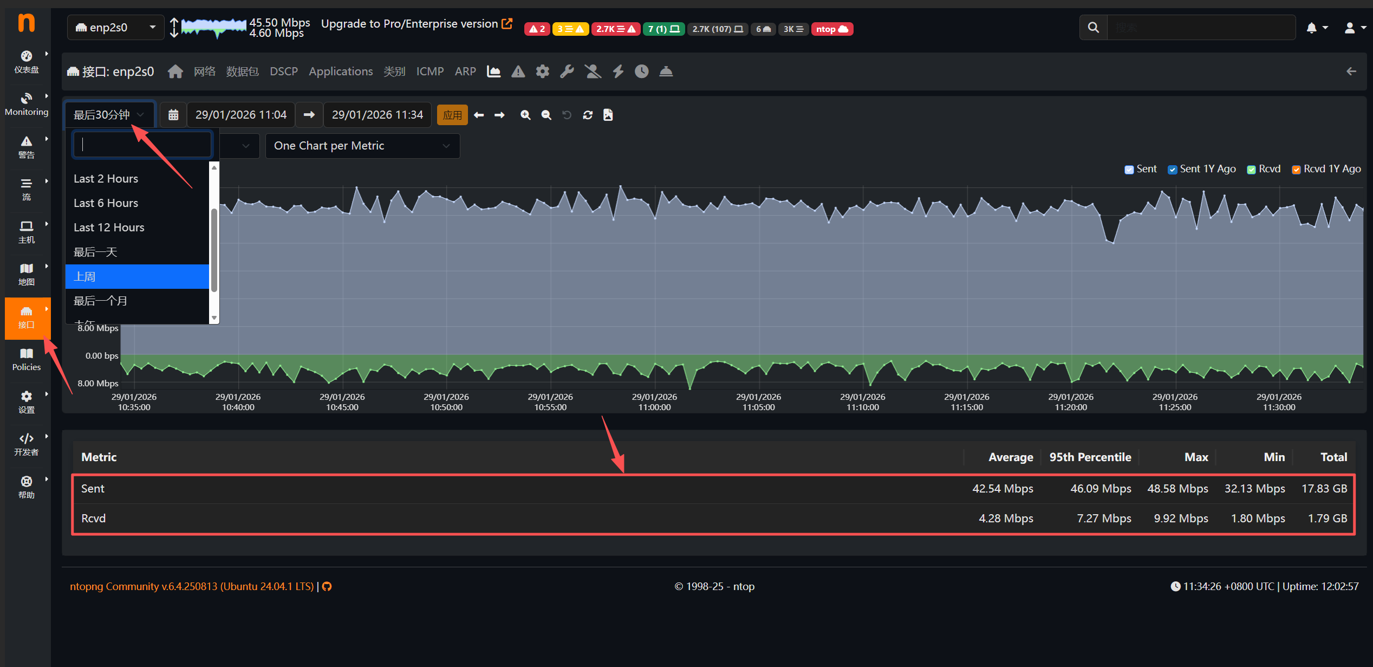This screenshot has width=1373, height=667.
Task: Open the enp2s0 interface selector dropdown
Action: point(115,28)
